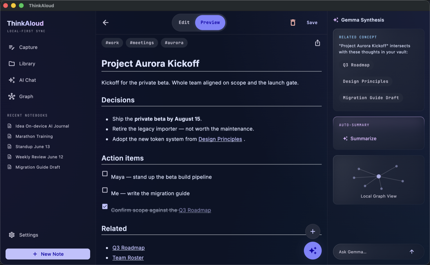Switch to Preview mode
430x265 pixels.
coord(210,22)
